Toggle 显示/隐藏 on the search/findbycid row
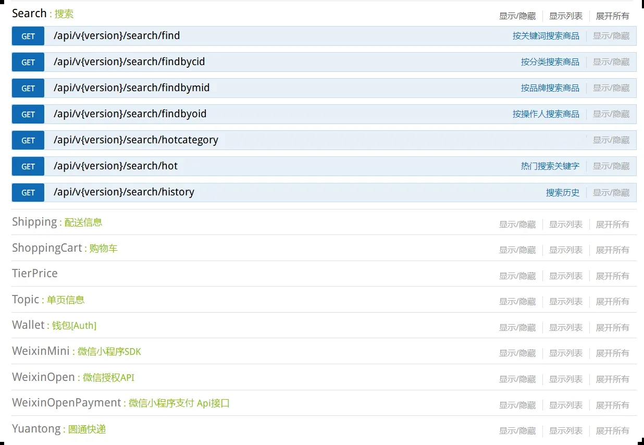The image size is (644, 445). 611,62
